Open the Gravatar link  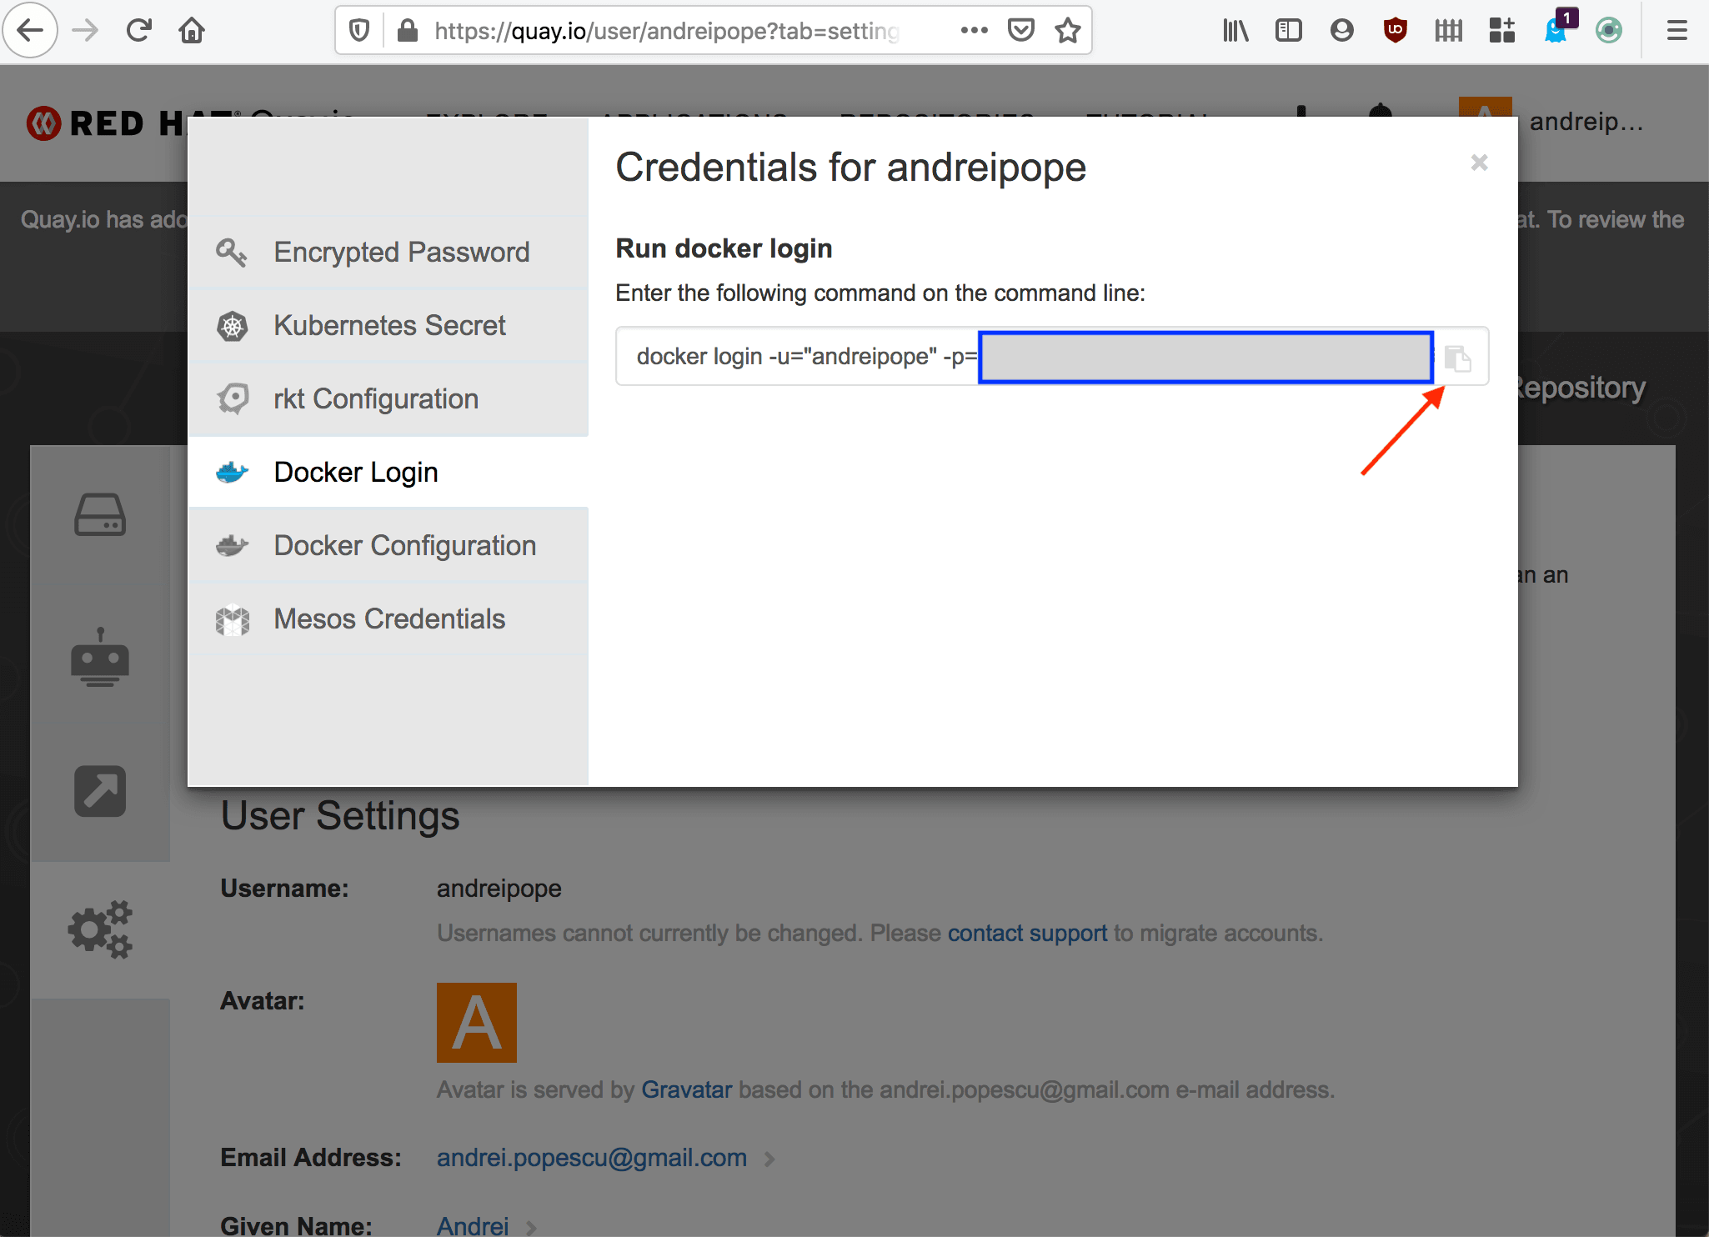[x=686, y=1089]
